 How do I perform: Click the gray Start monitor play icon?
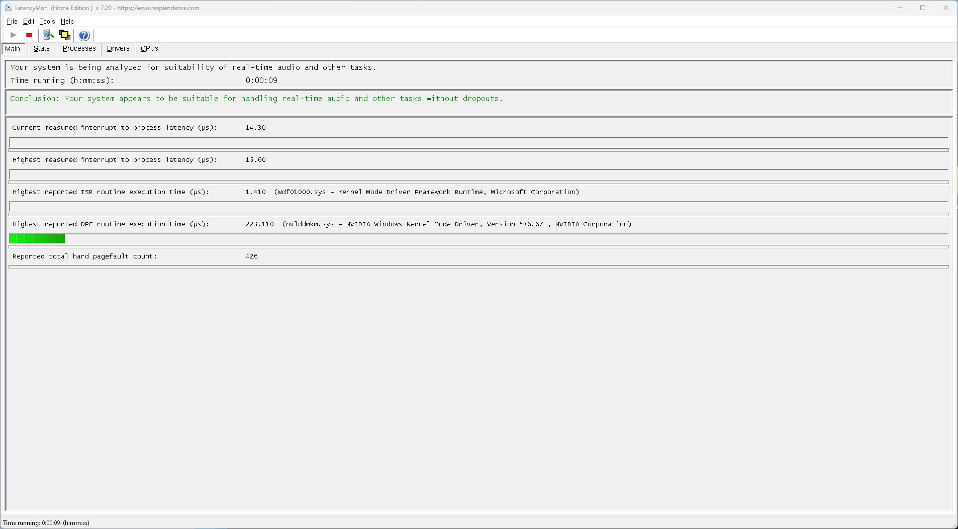click(x=14, y=35)
